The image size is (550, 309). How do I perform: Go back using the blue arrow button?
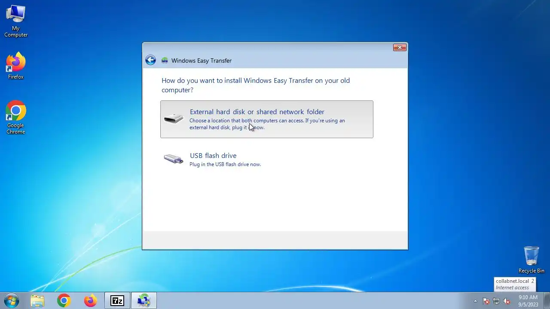(150, 60)
